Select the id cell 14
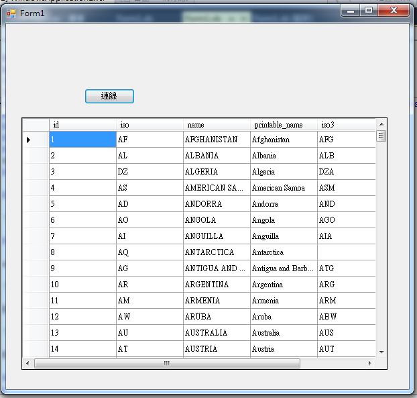 point(82,349)
